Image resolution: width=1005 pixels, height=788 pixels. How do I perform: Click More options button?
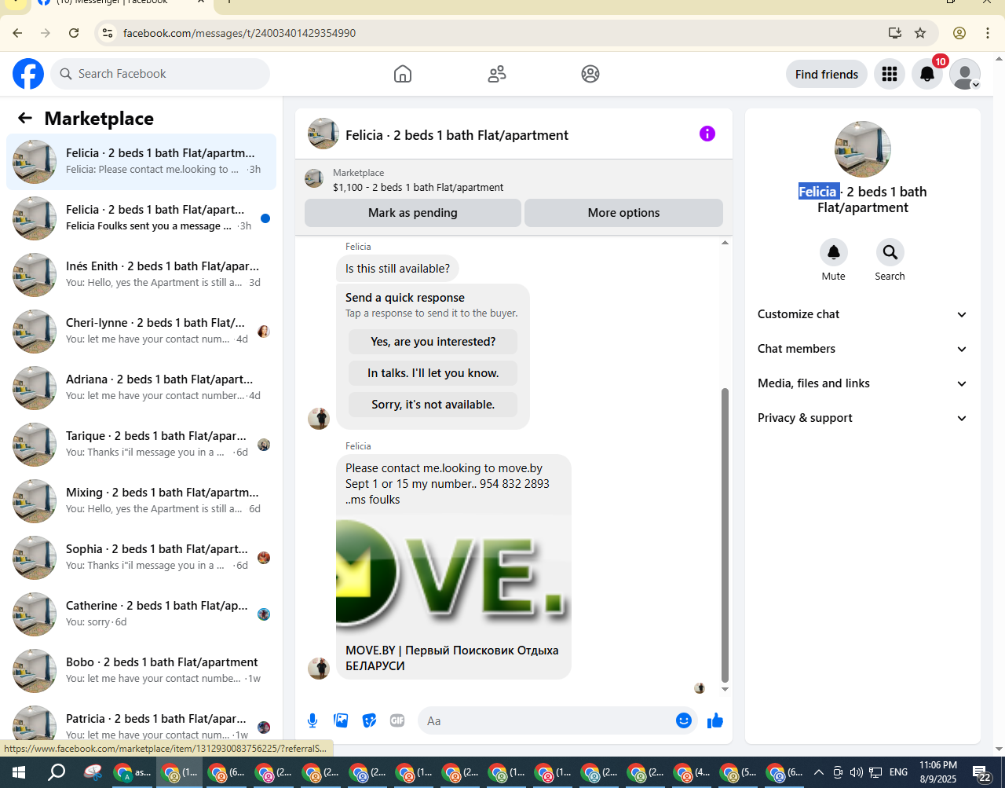[623, 213]
